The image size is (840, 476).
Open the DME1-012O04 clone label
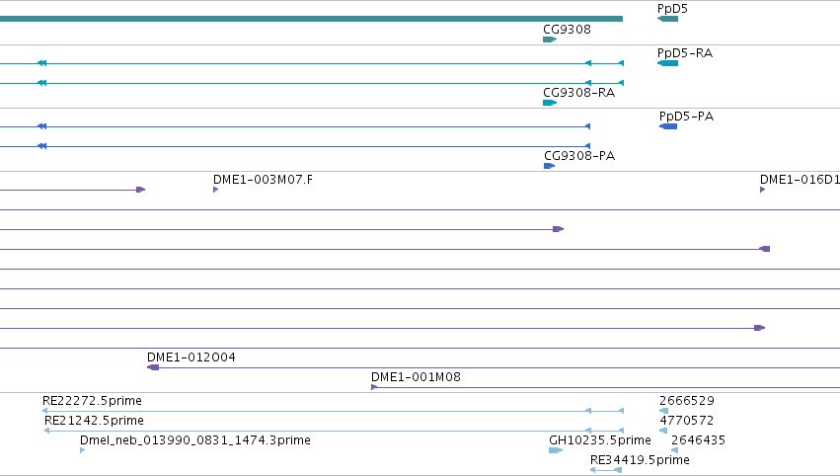point(191,357)
